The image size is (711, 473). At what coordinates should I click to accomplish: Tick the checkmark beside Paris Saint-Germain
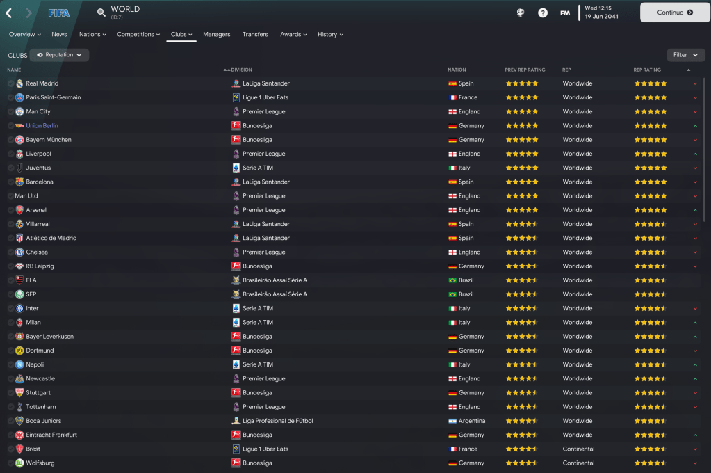tap(10, 97)
